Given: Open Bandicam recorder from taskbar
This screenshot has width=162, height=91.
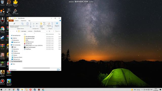Looking at the screenshot, I should click(x=39, y=90).
